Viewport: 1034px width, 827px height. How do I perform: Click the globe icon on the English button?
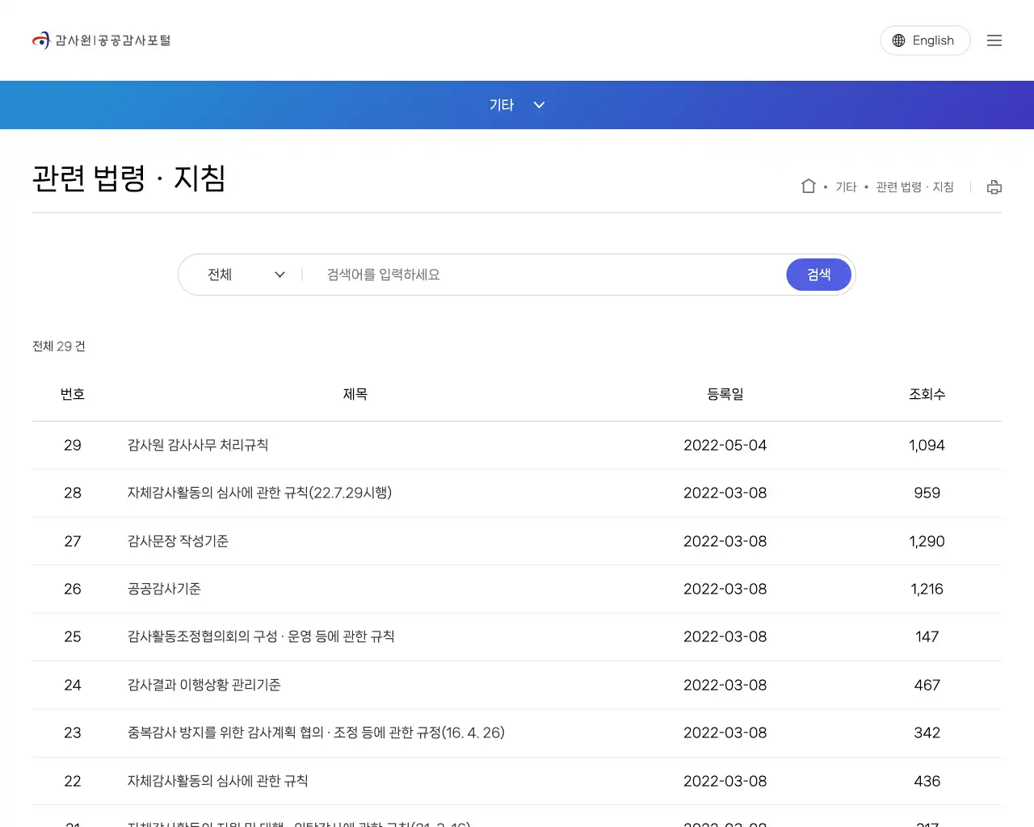pyautogui.click(x=897, y=40)
